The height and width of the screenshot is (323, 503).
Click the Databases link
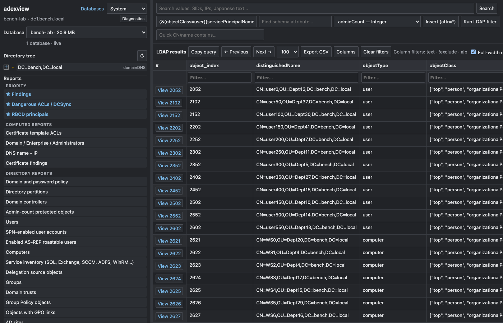tap(92, 9)
